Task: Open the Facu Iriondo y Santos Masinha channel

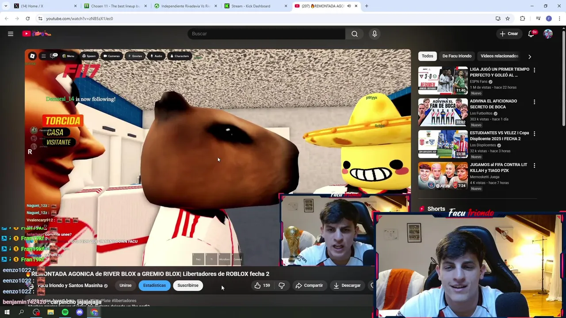Action: pos(70,285)
